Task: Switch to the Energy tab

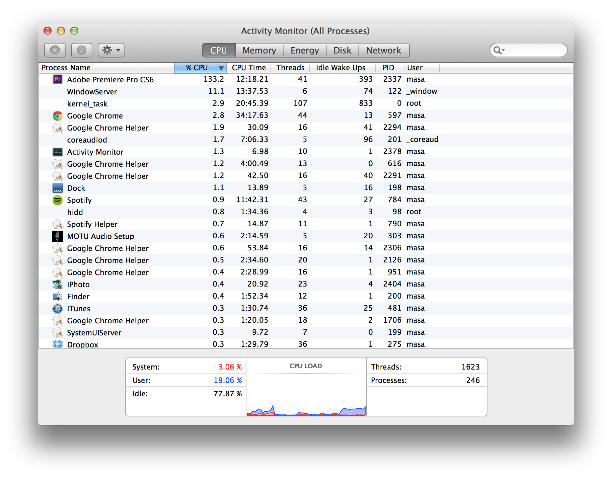Action: point(305,50)
